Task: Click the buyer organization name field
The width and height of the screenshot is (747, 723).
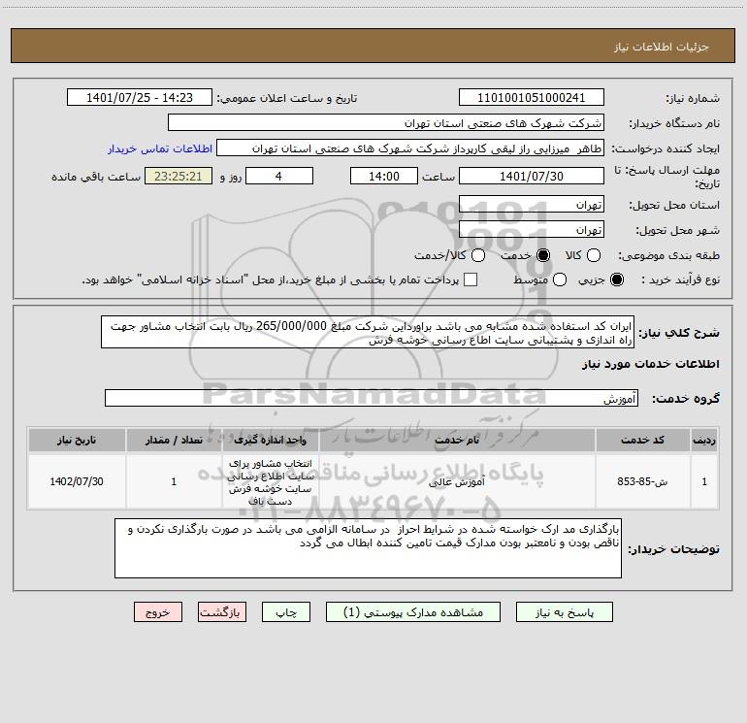Action: pyautogui.click(x=386, y=123)
